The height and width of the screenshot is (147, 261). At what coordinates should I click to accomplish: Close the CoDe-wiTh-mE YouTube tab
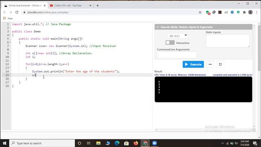pyautogui.click(x=90, y=5)
